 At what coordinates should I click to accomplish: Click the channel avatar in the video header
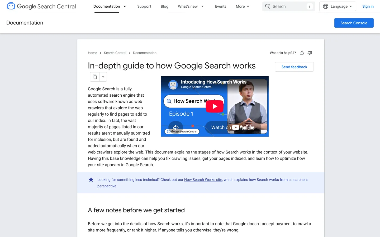173,85
